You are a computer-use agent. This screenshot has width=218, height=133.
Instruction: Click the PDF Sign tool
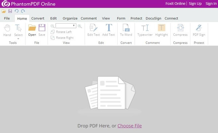pos(199,30)
